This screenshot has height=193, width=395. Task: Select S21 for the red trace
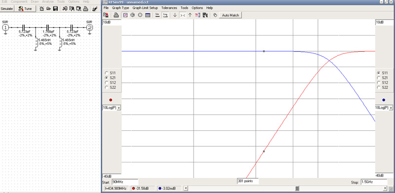click(x=107, y=77)
